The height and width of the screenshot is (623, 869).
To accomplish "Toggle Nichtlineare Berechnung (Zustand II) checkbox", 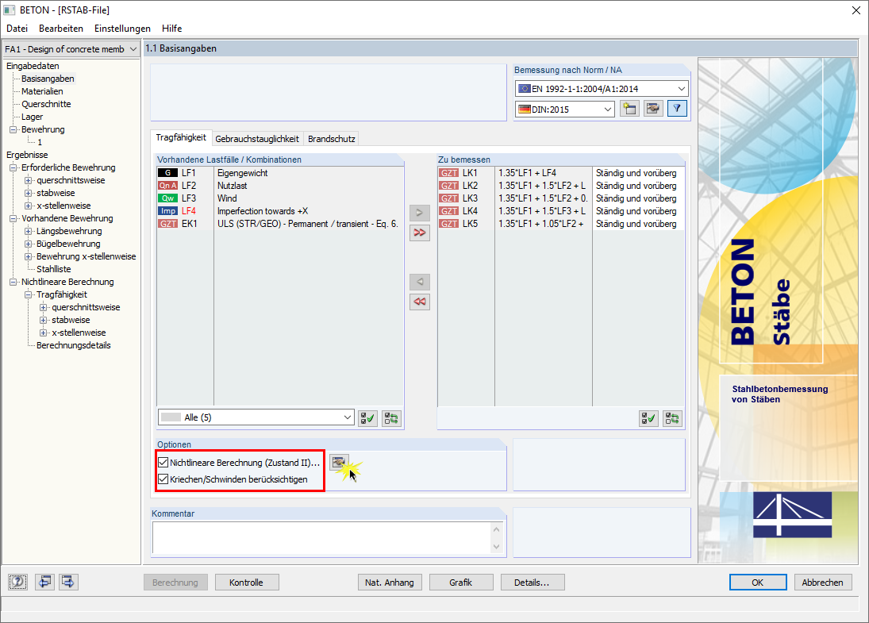I will (163, 462).
